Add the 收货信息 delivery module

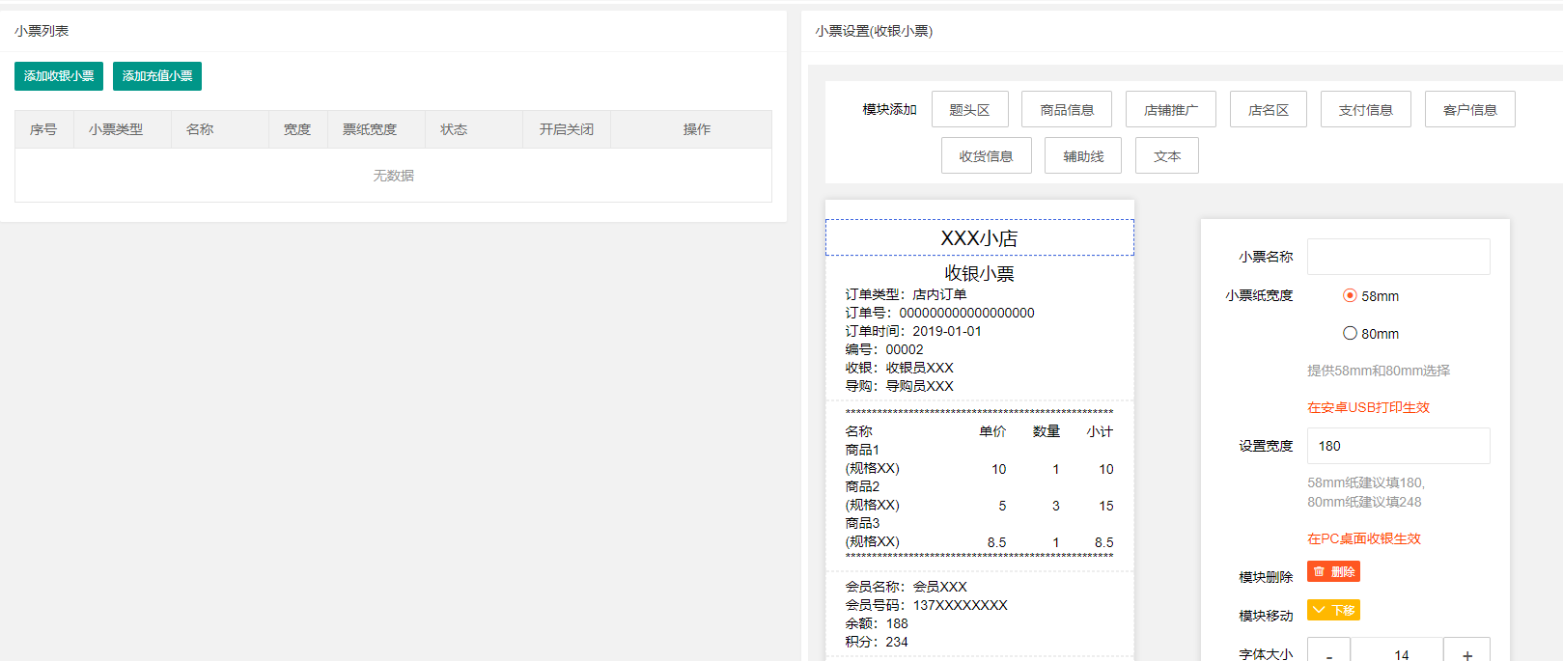(x=986, y=155)
